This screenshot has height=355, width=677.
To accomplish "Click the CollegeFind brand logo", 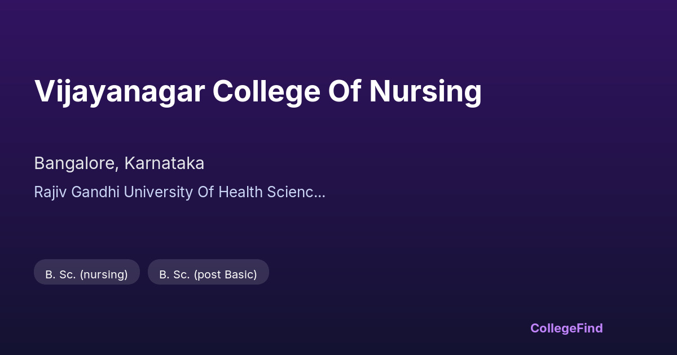I will click(566, 328).
